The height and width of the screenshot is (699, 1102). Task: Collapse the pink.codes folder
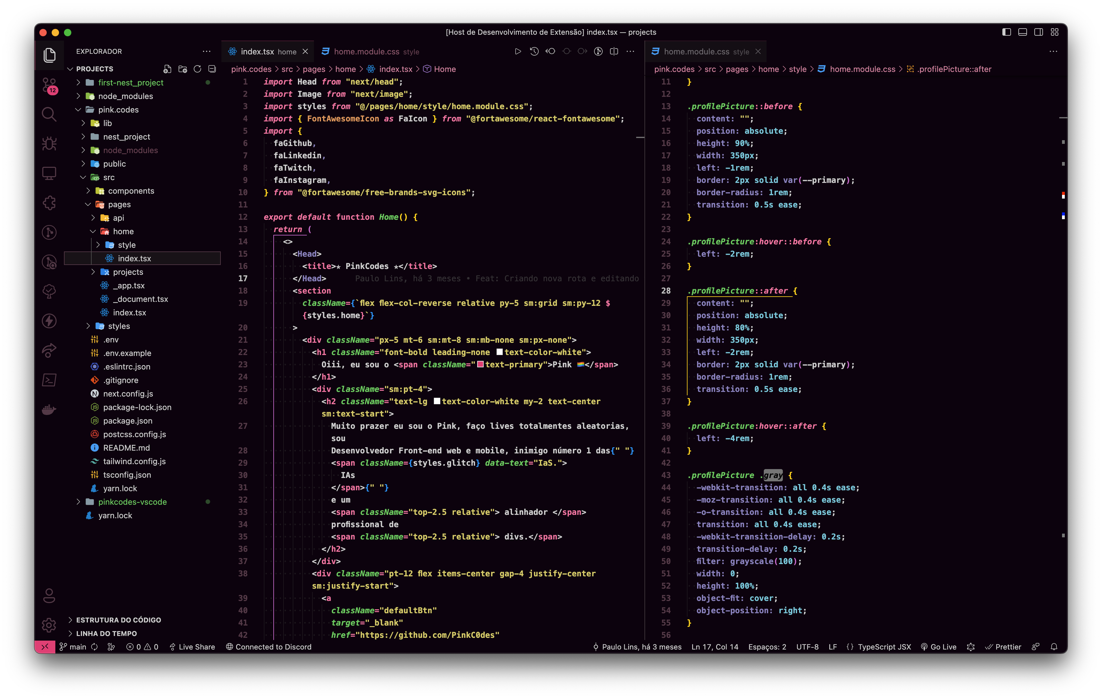[x=118, y=110]
